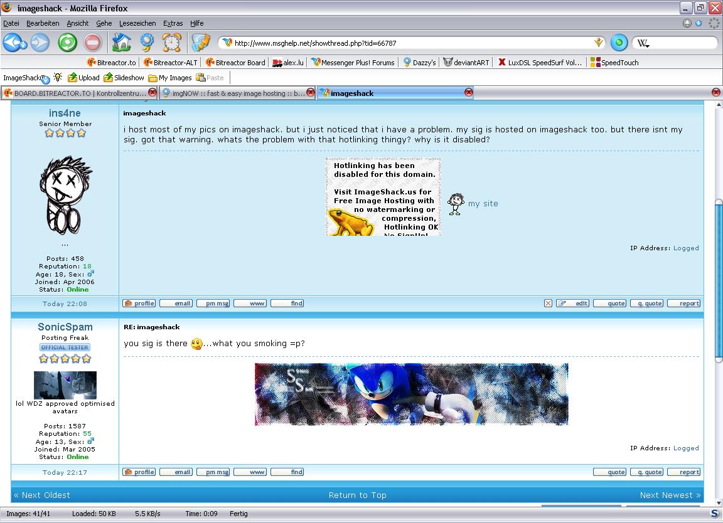723x523 pixels.
Task: Close the BOARD.BITREACTOR.TO tab
Action: (x=152, y=92)
